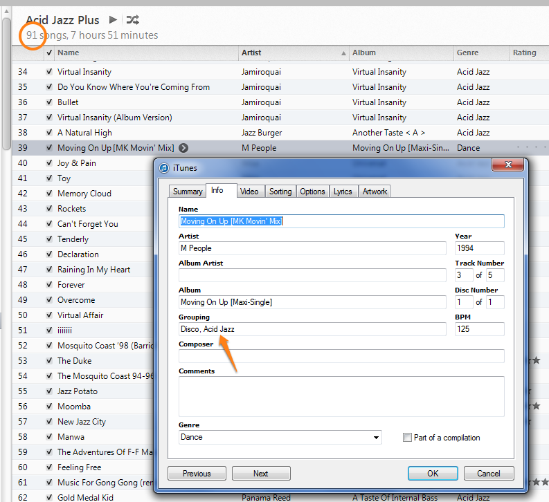Click the track number field showing 3
Image resolution: width=549 pixels, height=502 pixels.
[464, 275]
